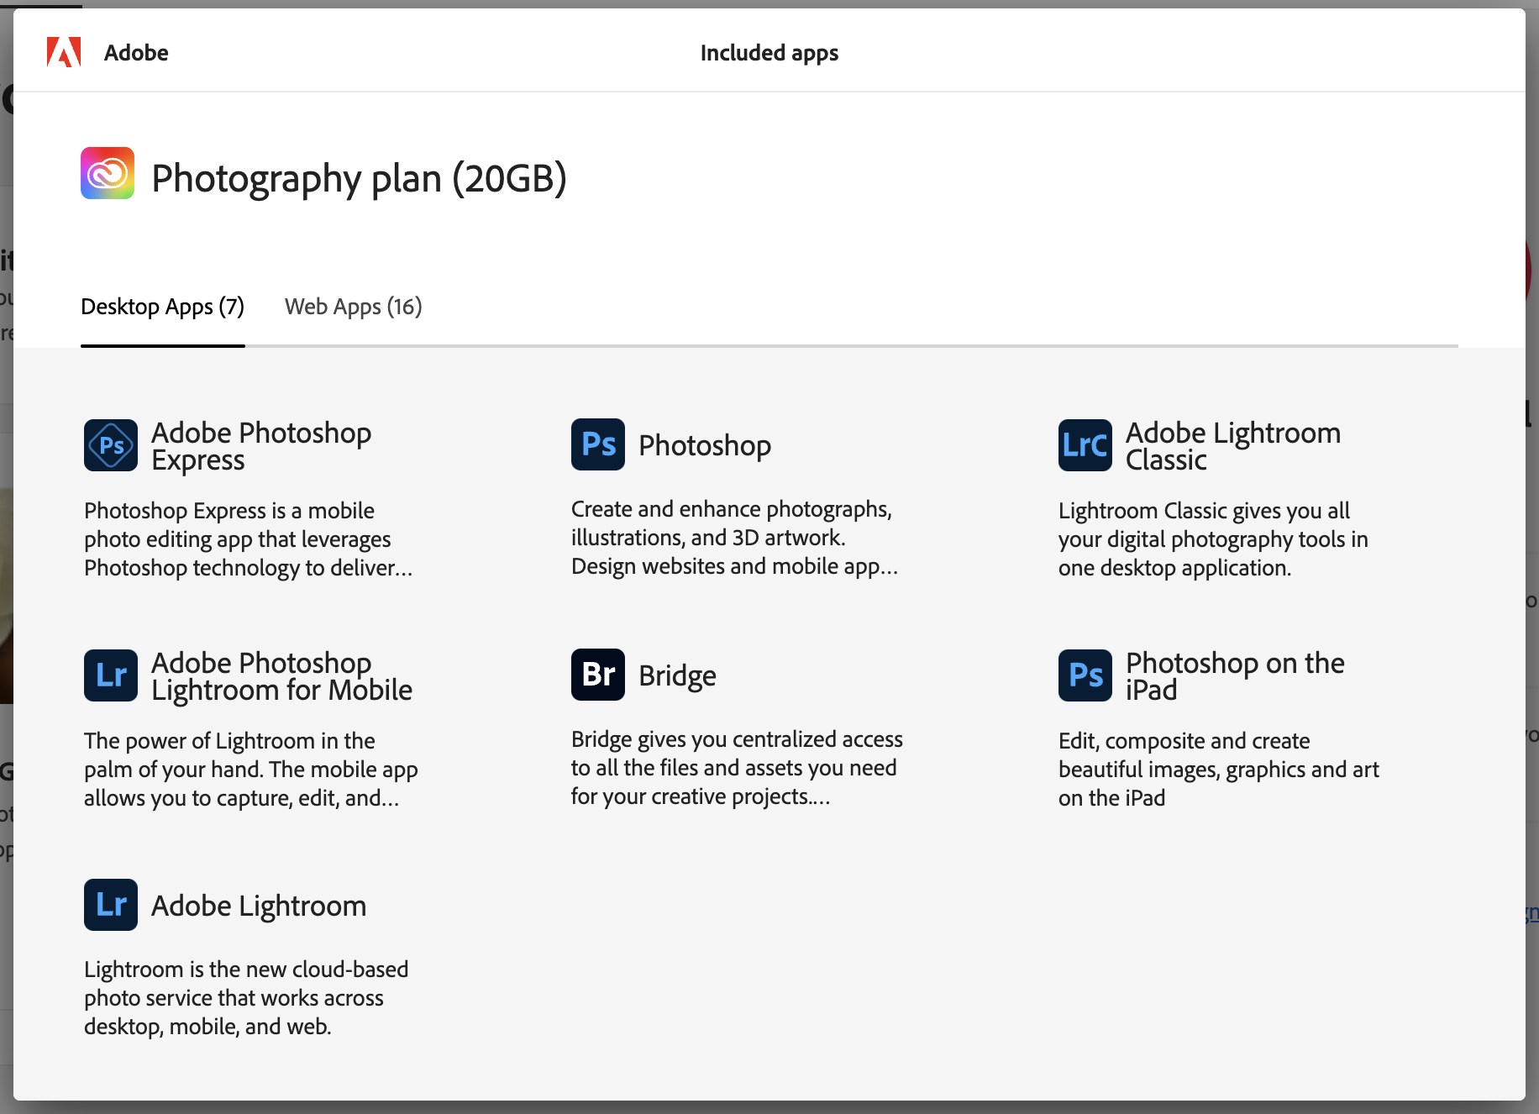Click the Adobe Photoshop Express app icon
Image resolution: width=1539 pixels, height=1114 pixels.
tap(110, 445)
